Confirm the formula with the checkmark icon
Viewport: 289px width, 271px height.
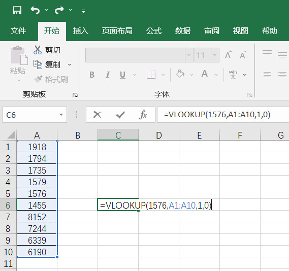[120, 115]
